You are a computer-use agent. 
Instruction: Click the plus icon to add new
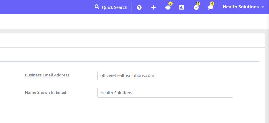click(x=153, y=7)
